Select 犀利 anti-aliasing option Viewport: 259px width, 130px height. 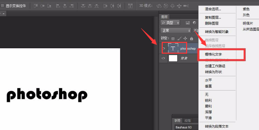(x=208, y=106)
